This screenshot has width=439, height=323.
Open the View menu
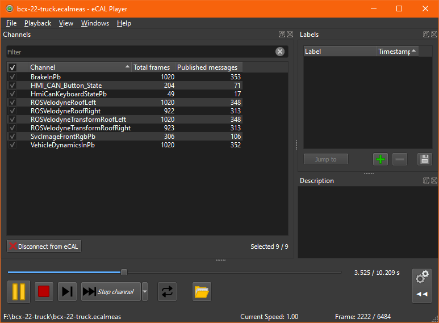[x=66, y=23]
